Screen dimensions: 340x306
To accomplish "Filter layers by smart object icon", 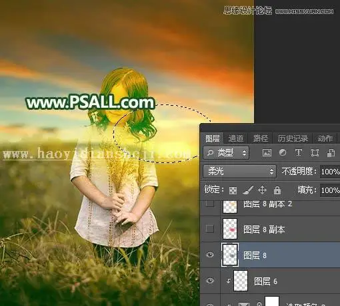I will coord(331,153).
